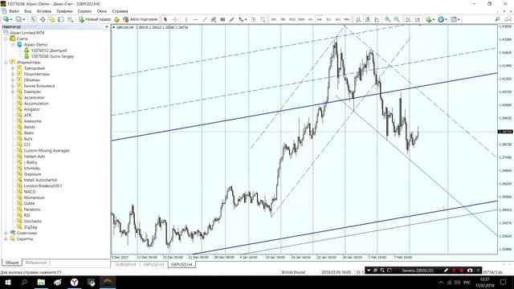Select the London Breakout V9.1 indicator
This screenshot has width=514, height=289.
[43, 185]
